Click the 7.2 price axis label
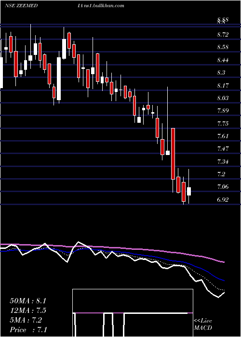Image resolution: width=241 pixels, height=337 pixels. [x=221, y=174]
